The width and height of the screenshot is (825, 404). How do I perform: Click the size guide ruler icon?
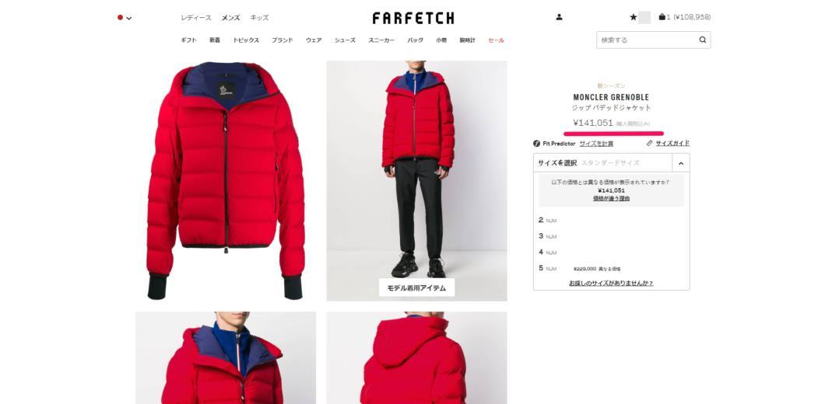click(650, 143)
